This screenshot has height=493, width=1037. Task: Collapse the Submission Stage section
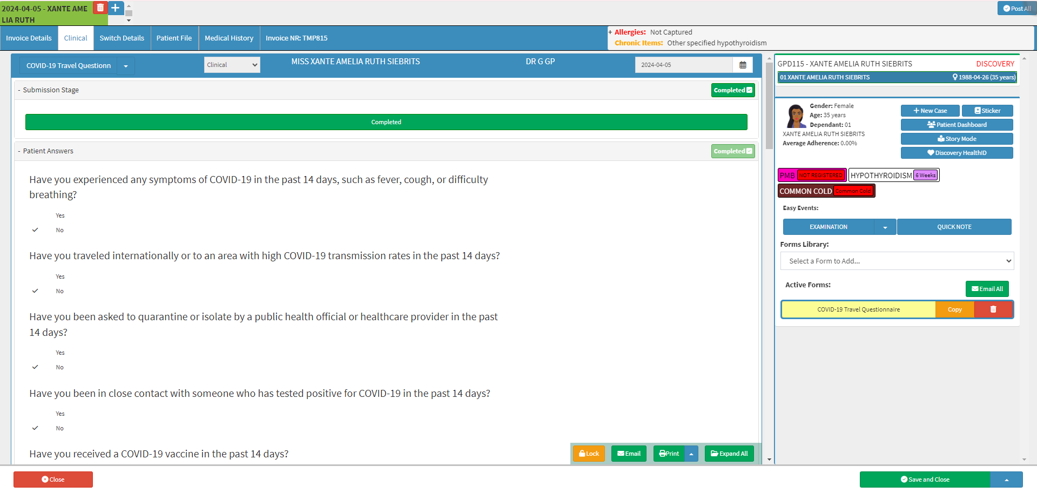tap(19, 90)
